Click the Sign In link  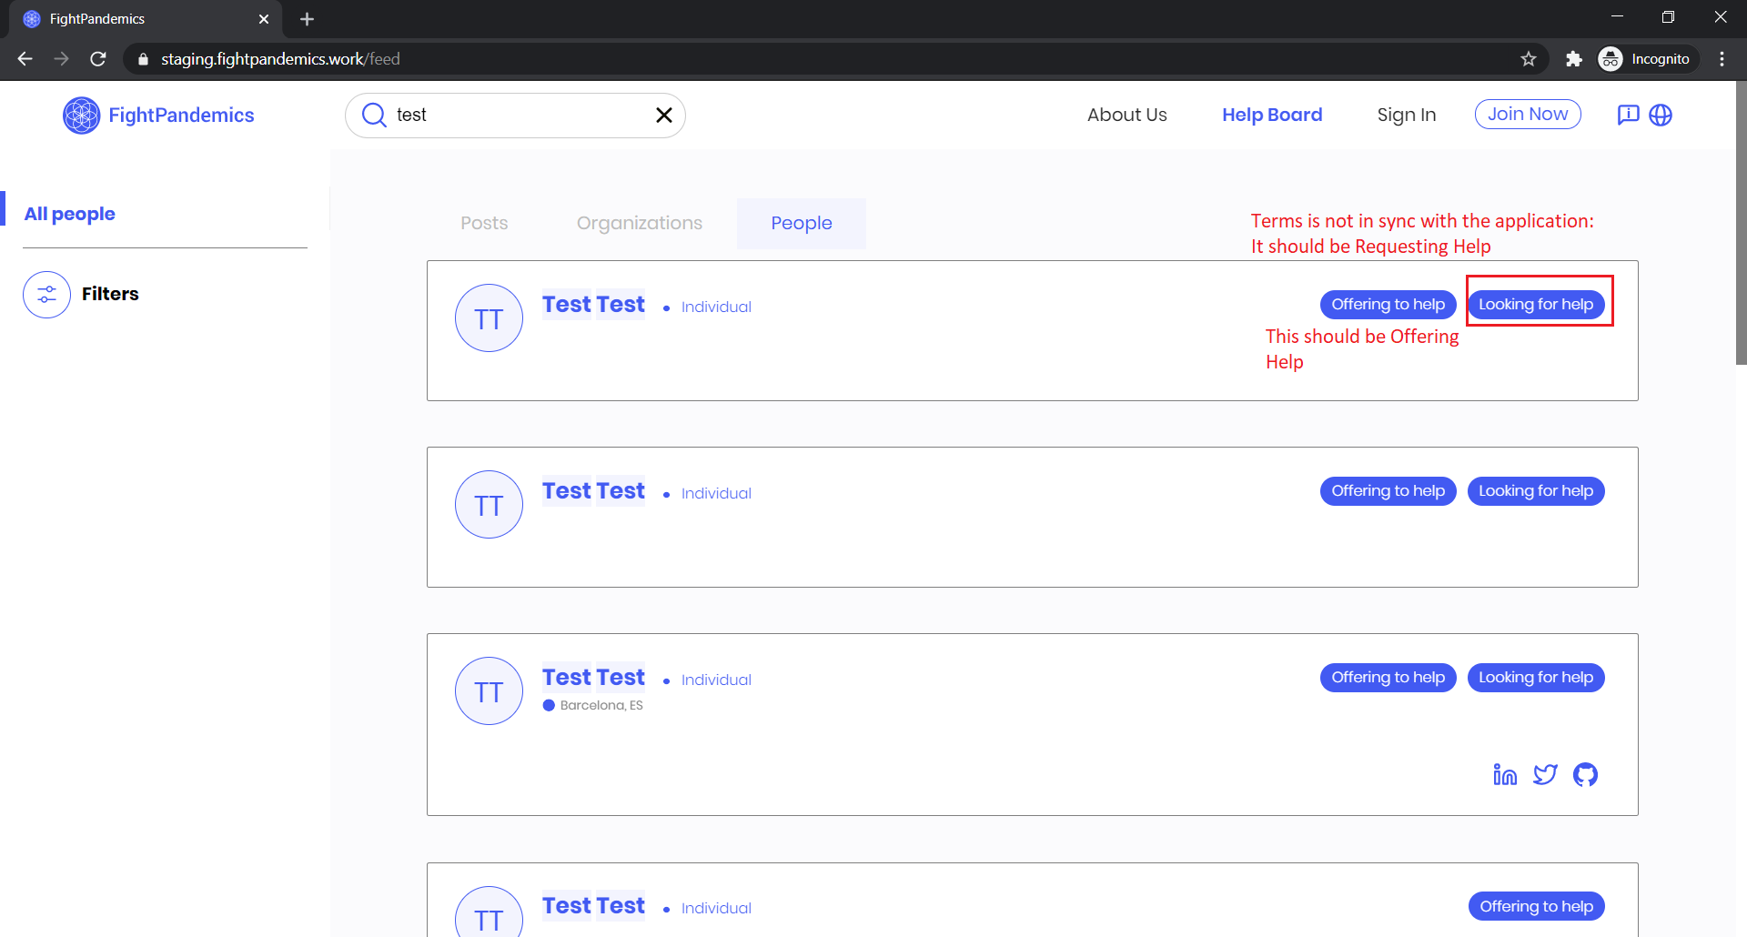pyautogui.click(x=1406, y=115)
